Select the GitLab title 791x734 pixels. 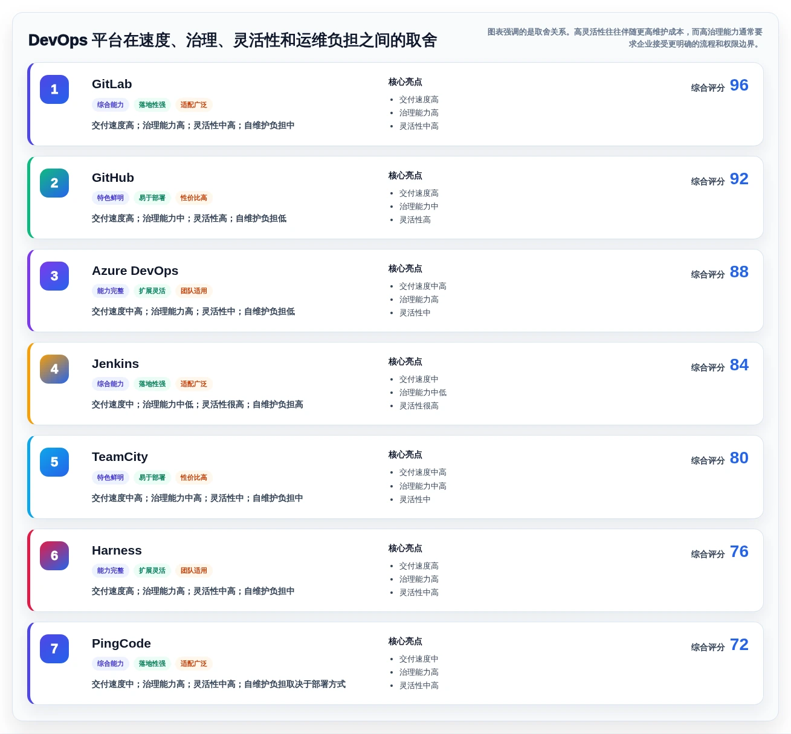click(x=112, y=84)
